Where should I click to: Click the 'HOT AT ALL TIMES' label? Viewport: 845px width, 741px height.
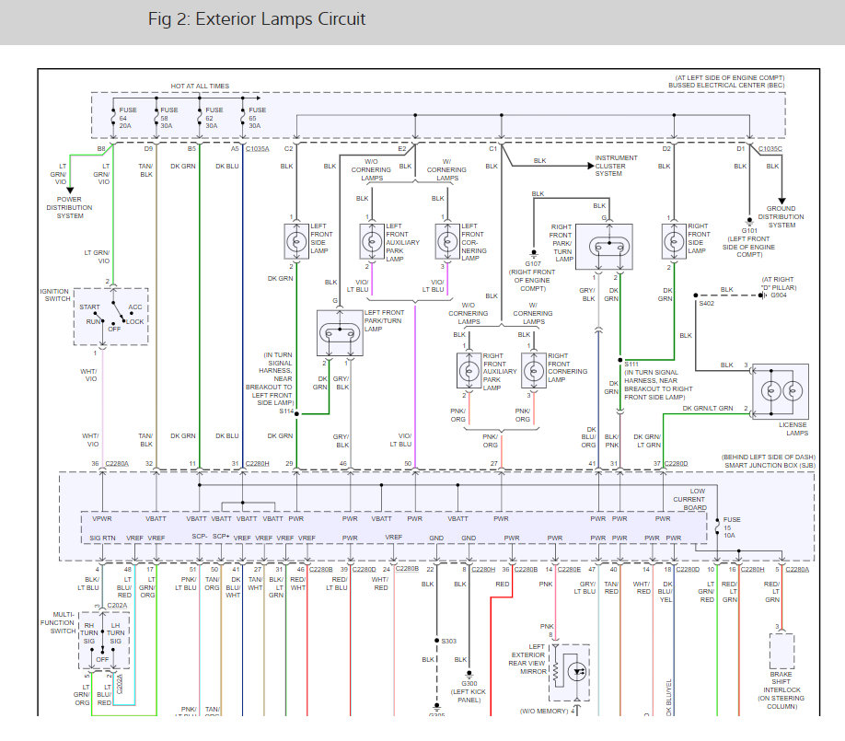coord(200,87)
